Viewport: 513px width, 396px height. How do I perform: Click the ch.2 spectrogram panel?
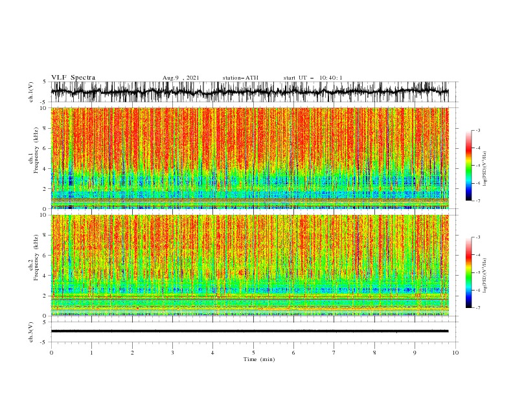[249, 265]
